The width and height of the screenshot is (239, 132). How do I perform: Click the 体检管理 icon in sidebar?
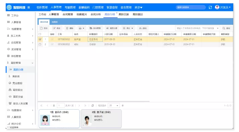(x=8, y=56)
